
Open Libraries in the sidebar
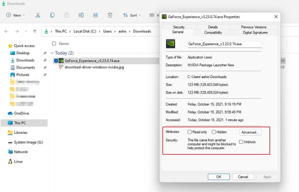[18, 133]
